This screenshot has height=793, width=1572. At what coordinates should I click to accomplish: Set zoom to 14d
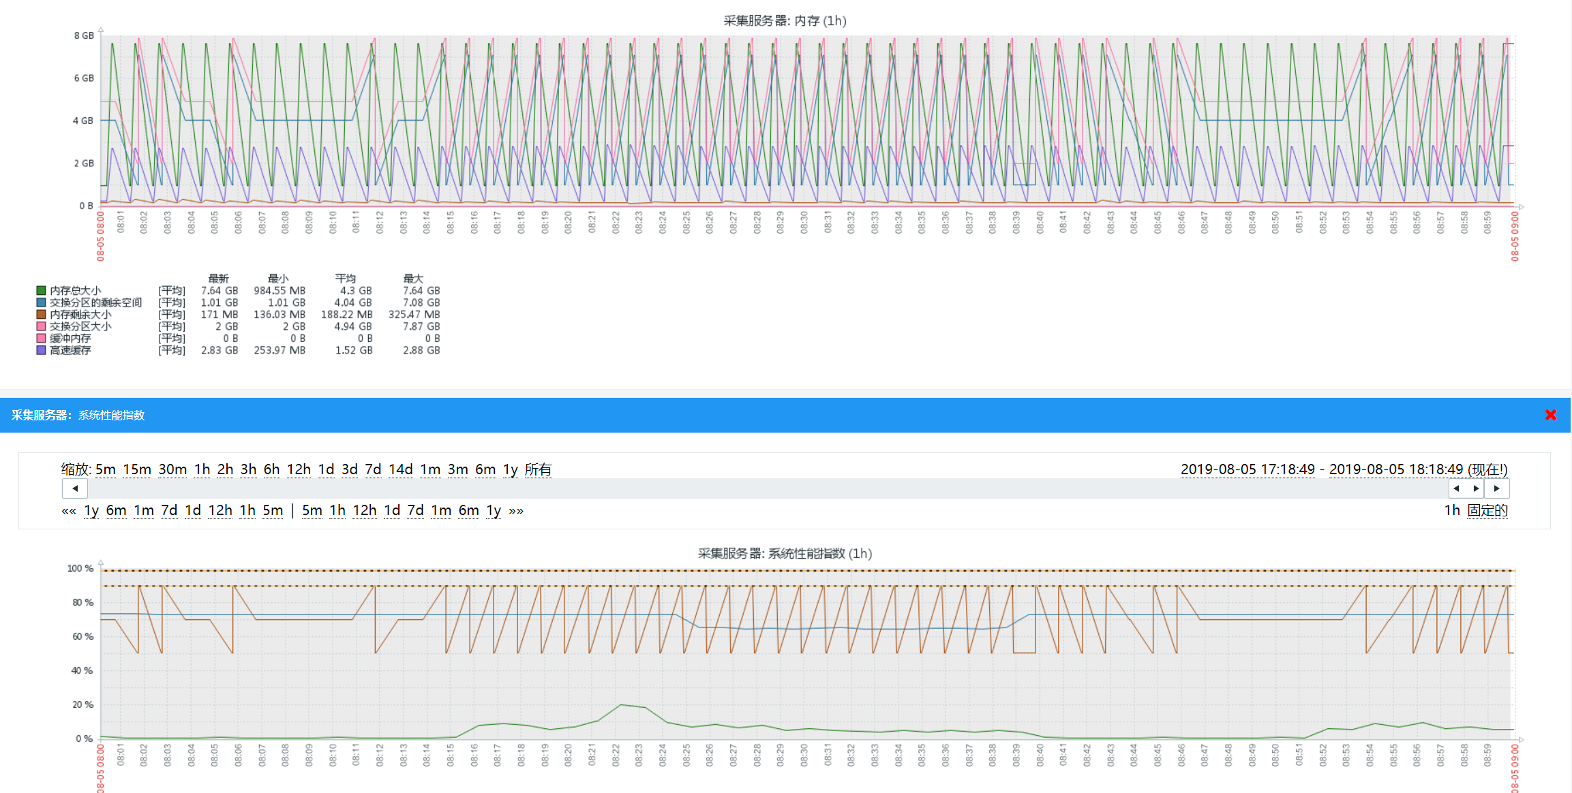coord(401,469)
